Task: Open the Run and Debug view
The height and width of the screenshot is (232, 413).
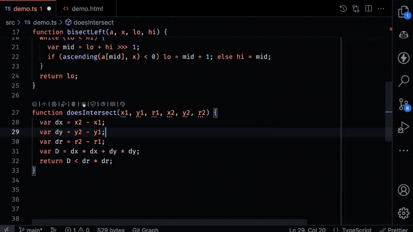Action: coord(403,127)
